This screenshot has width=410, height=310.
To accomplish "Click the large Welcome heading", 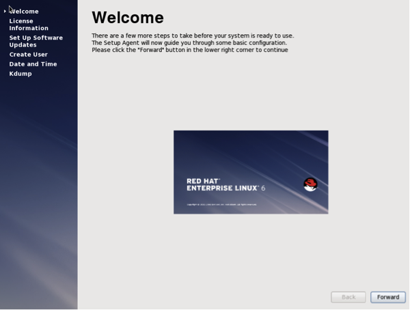I will (x=128, y=18).
